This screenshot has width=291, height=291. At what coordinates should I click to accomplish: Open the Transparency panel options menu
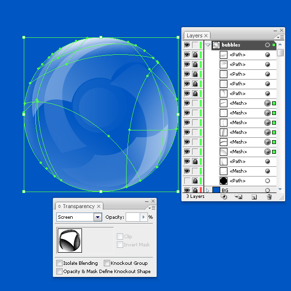coord(153,207)
